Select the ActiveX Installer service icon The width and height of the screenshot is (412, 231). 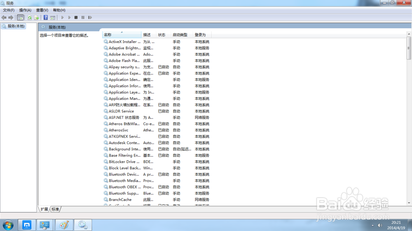coord(105,42)
